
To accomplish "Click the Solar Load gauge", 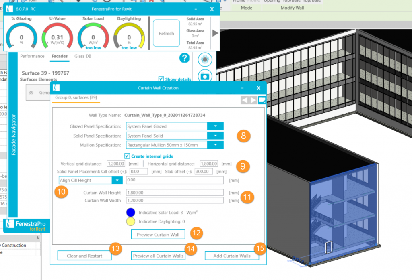I will pos(93,36).
